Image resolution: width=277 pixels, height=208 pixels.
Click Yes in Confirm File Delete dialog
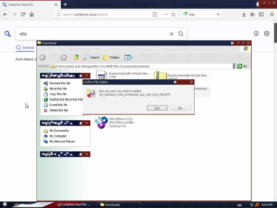point(157,108)
